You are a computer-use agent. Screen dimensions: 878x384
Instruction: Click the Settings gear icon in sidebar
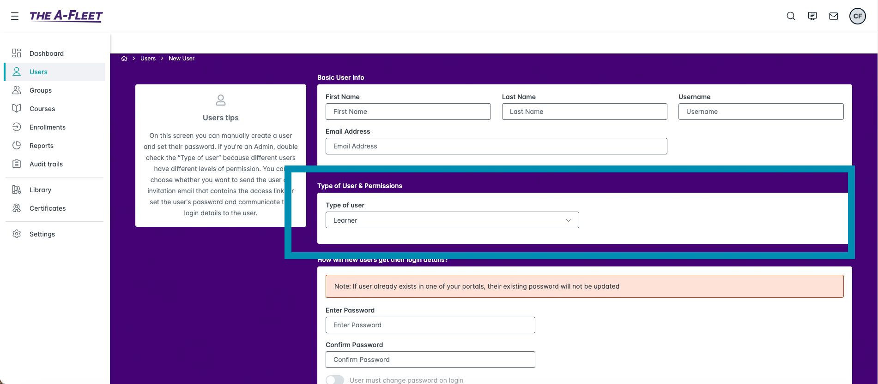(x=17, y=234)
